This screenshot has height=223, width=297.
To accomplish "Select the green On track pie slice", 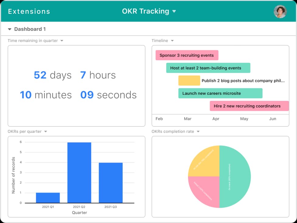I will [235, 177].
